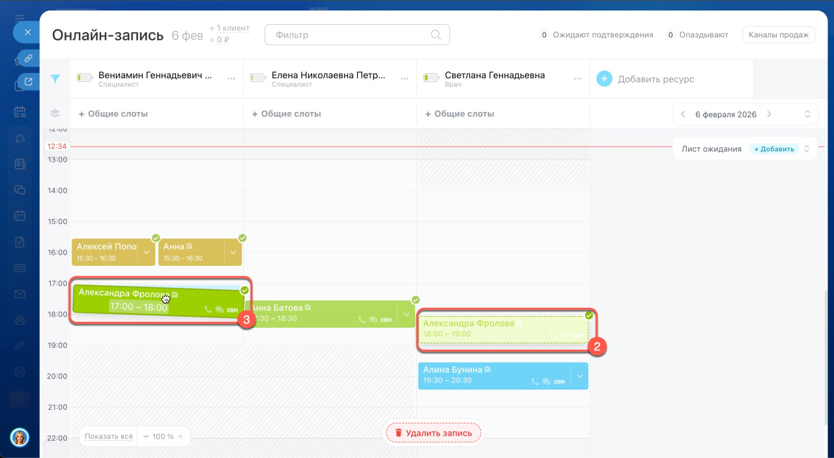Expand the Лист ожидания panel arrows
The height and width of the screenshot is (458, 834).
(x=807, y=149)
